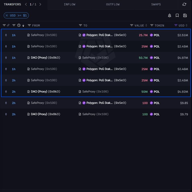Open Polygon PoS Staking recipient in $9.85 row
Viewport: 192px width, 192px height.
106,103
